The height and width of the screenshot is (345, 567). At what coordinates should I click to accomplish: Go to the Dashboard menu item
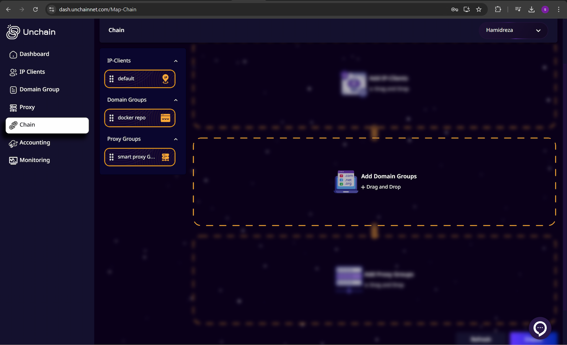pyautogui.click(x=34, y=54)
